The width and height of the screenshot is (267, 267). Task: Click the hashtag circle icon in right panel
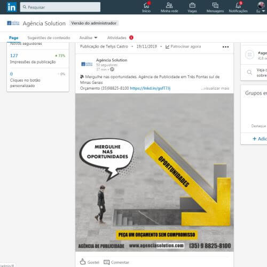coord(249,54)
